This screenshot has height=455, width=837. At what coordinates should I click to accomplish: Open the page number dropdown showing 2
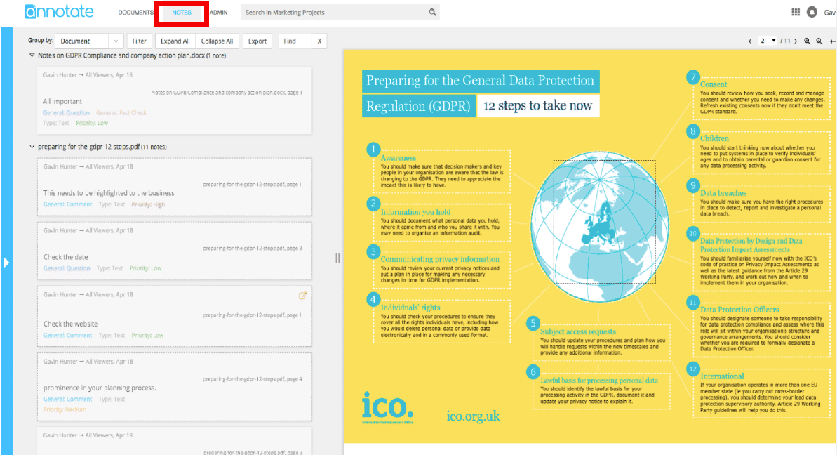click(768, 41)
